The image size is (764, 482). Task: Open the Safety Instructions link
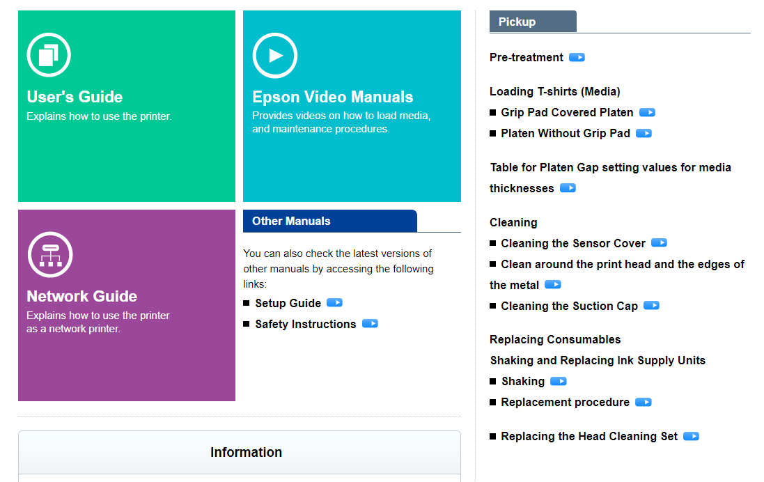pyautogui.click(x=305, y=325)
